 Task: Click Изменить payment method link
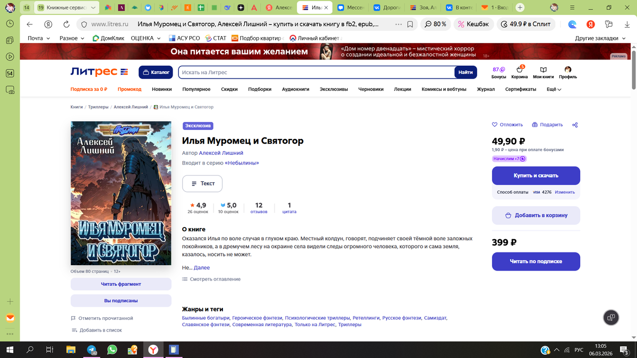tap(565, 192)
